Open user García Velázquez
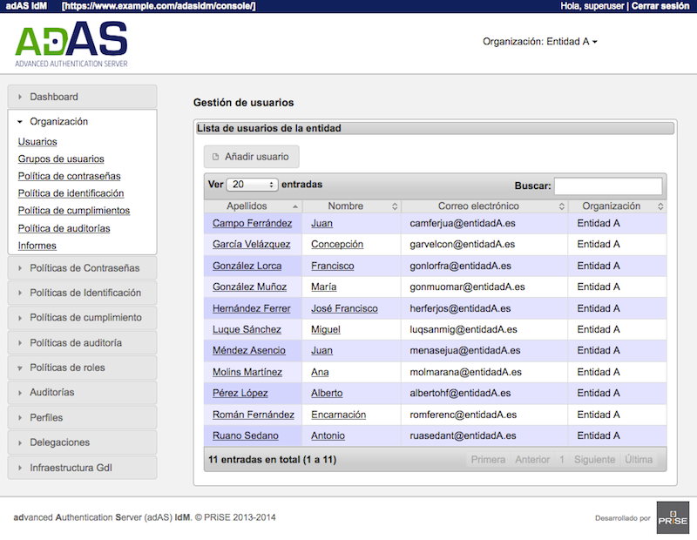 (251, 244)
